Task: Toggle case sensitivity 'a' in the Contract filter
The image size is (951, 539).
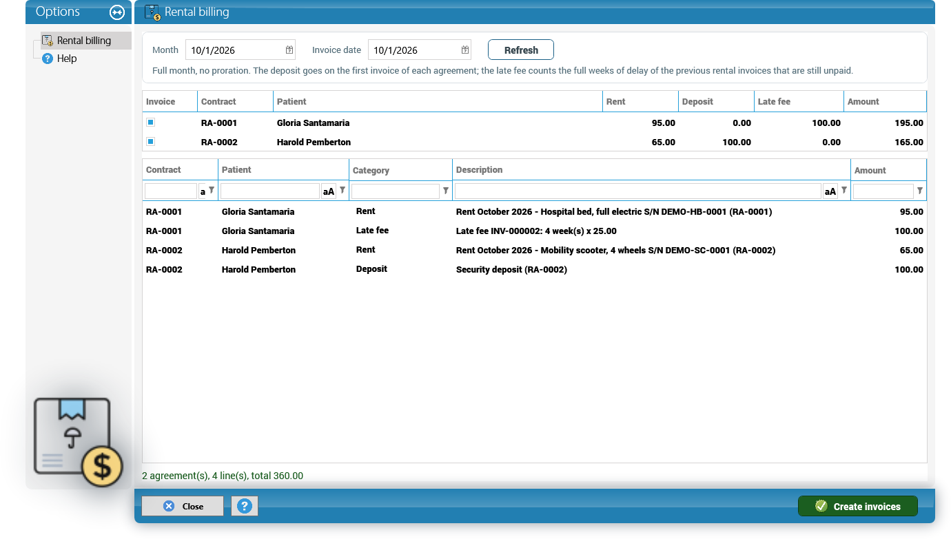Action: [203, 191]
